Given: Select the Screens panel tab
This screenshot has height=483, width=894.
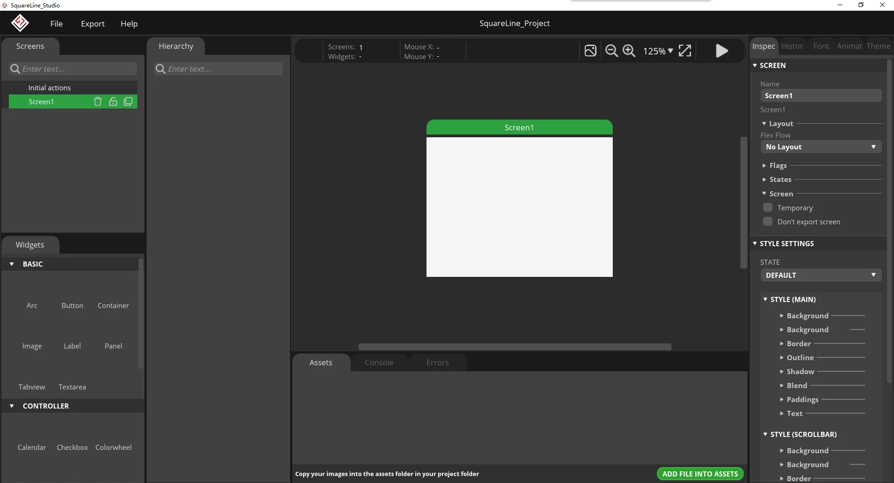Looking at the screenshot, I should point(30,46).
